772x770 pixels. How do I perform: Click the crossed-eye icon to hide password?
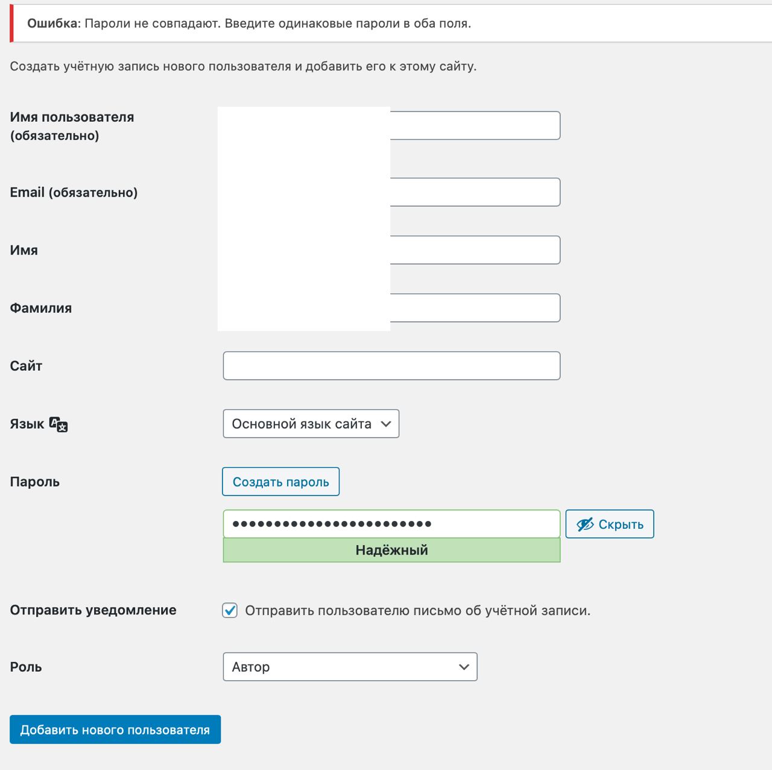coord(585,525)
